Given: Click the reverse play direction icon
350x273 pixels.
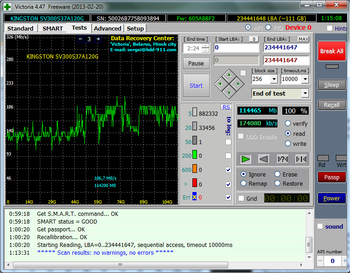Looking at the screenshot, I should click(263, 159).
